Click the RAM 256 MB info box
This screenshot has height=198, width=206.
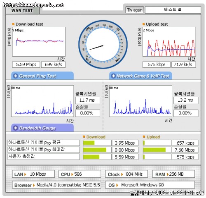pyautogui.click(x=173, y=174)
